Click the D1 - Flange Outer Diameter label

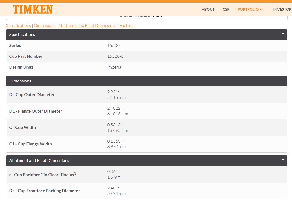tap(36, 111)
